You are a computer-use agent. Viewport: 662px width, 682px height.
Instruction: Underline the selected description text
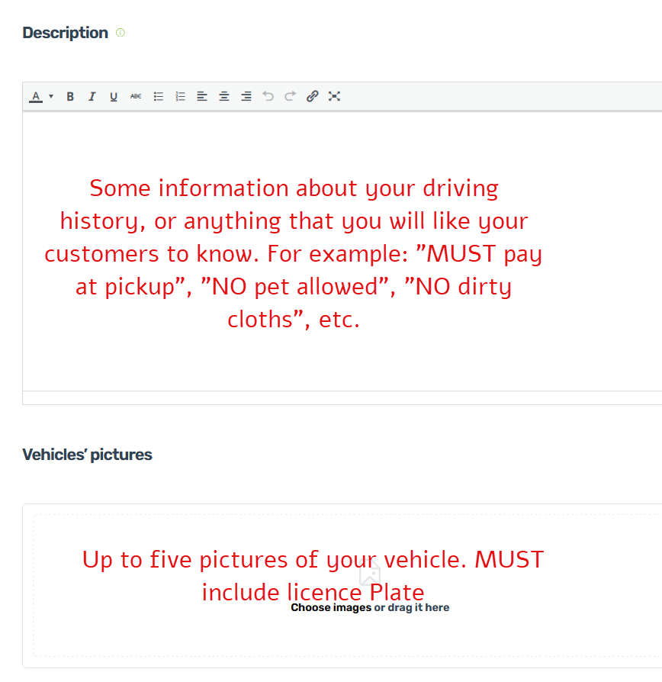[x=114, y=96]
